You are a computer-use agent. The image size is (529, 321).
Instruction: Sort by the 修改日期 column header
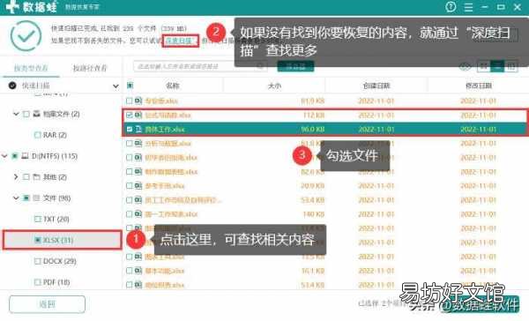click(479, 86)
